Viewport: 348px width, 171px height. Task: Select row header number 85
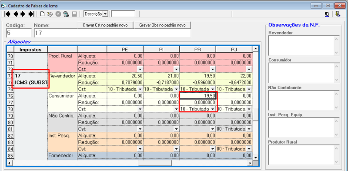pos(10,155)
